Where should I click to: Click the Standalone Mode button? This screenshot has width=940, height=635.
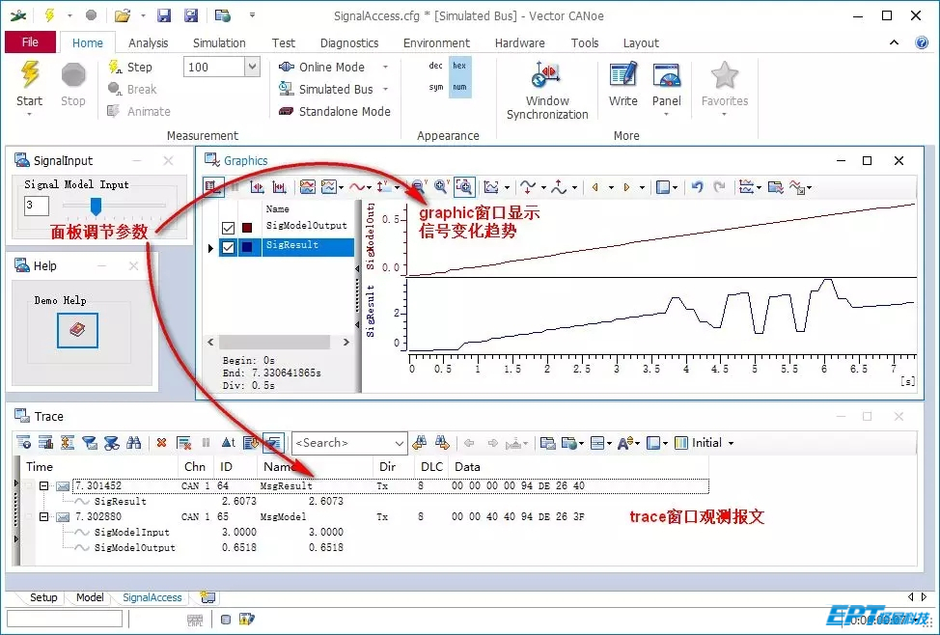[335, 112]
